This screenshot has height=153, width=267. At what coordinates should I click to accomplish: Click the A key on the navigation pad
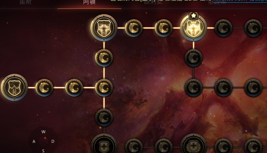click(x=34, y=141)
